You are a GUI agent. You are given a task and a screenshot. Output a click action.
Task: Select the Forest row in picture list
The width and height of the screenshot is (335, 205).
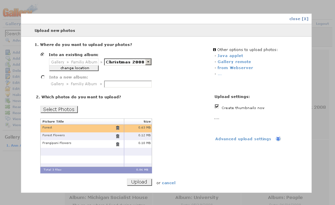coord(77,128)
